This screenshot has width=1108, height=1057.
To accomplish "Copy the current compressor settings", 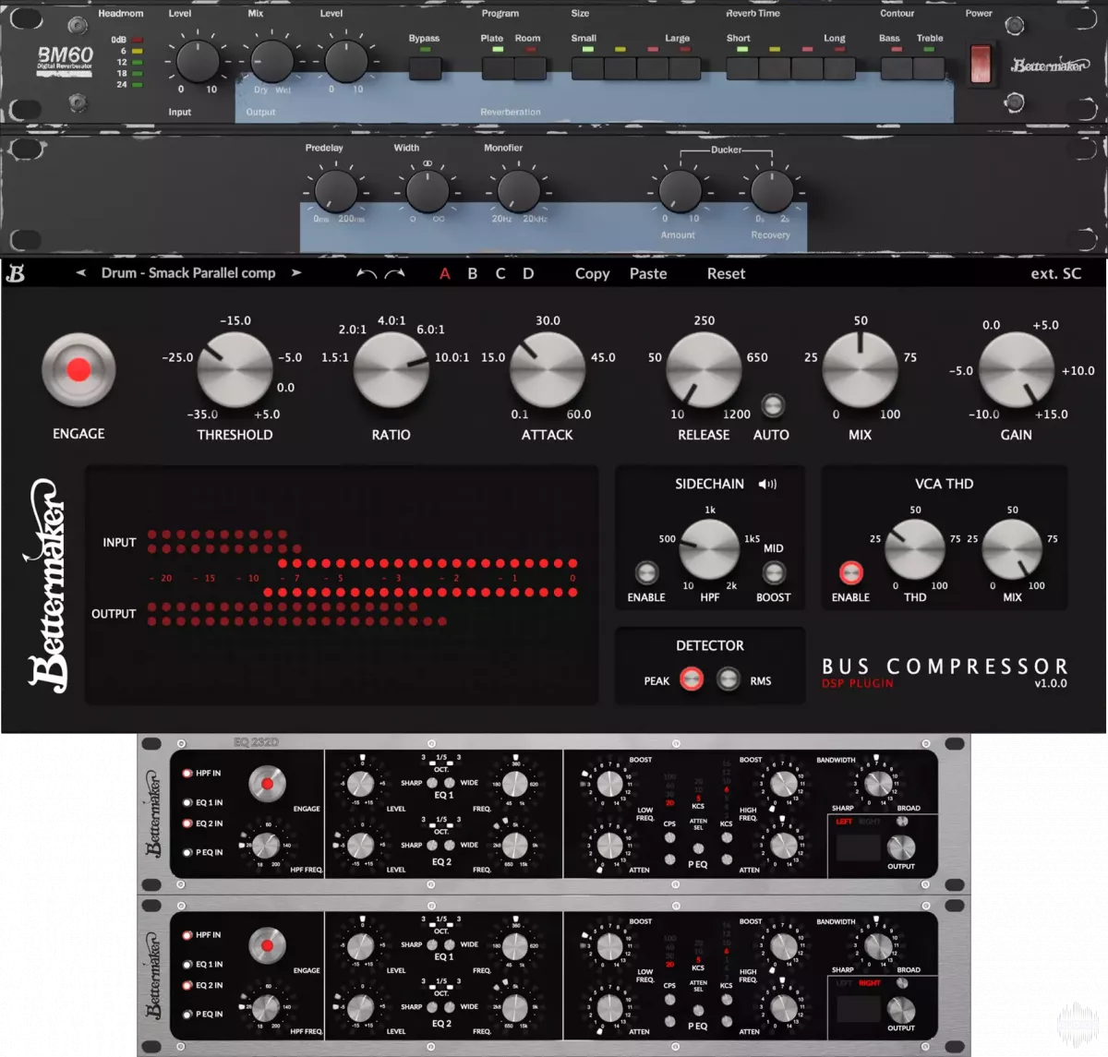I will click(592, 273).
